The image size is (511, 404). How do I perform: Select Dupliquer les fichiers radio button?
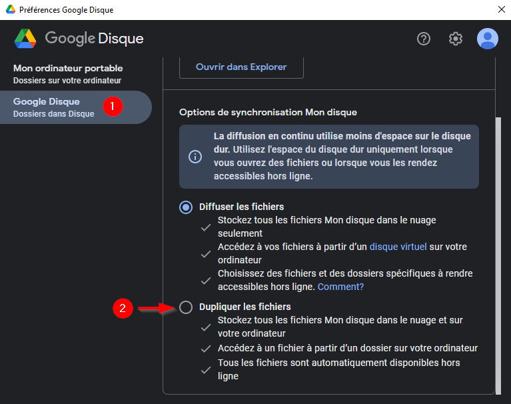click(186, 307)
